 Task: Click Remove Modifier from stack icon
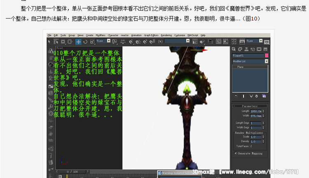(256, 96)
